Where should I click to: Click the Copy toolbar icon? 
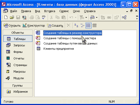57,17
